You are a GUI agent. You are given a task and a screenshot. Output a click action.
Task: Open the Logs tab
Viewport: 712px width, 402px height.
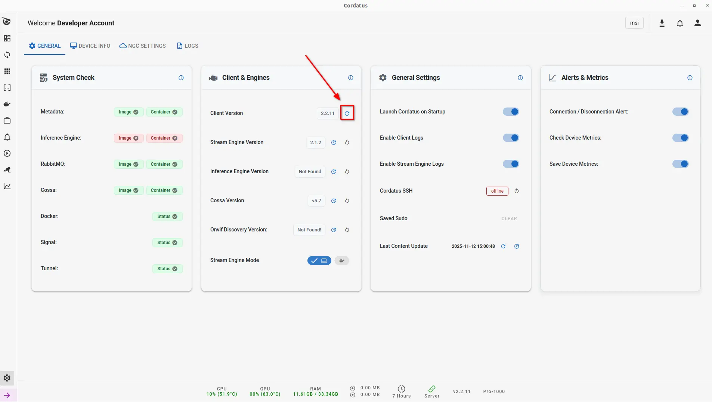188,46
